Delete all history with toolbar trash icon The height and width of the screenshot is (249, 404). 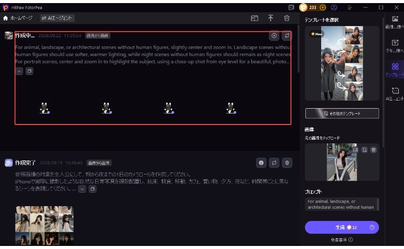click(x=286, y=18)
